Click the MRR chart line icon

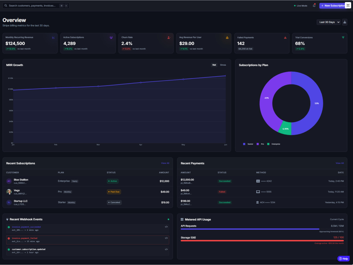point(53,38)
